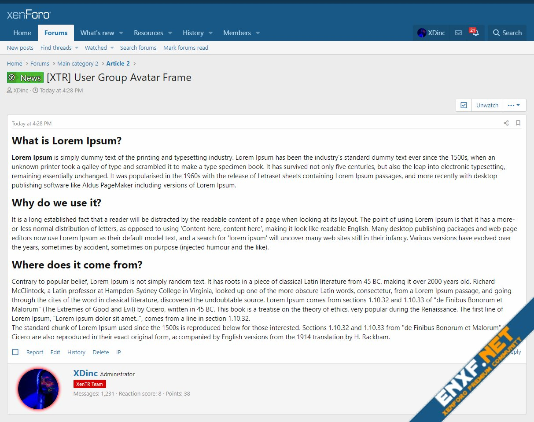
Task: Click Unwatch to stop watching thread
Action: pyautogui.click(x=487, y=105)
